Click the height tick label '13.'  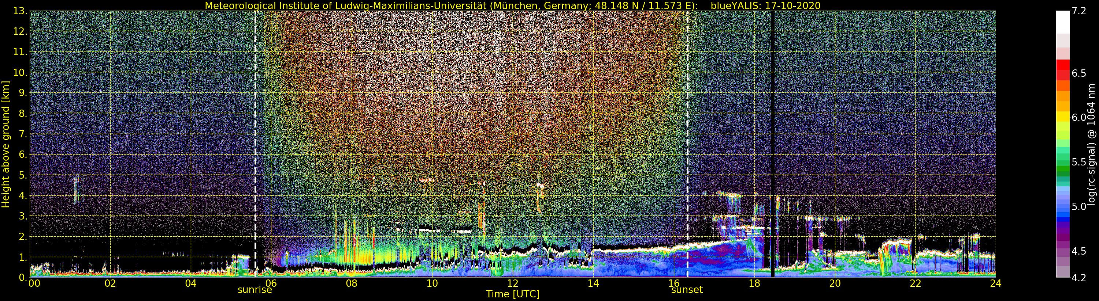[21, 11]
